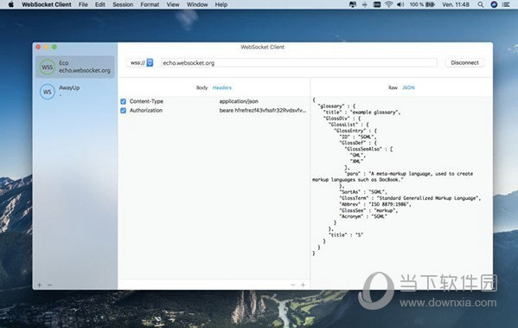Screen dimensions: 518x328
Task: Click the echo.websocket.org URL field
Action: 299,63
